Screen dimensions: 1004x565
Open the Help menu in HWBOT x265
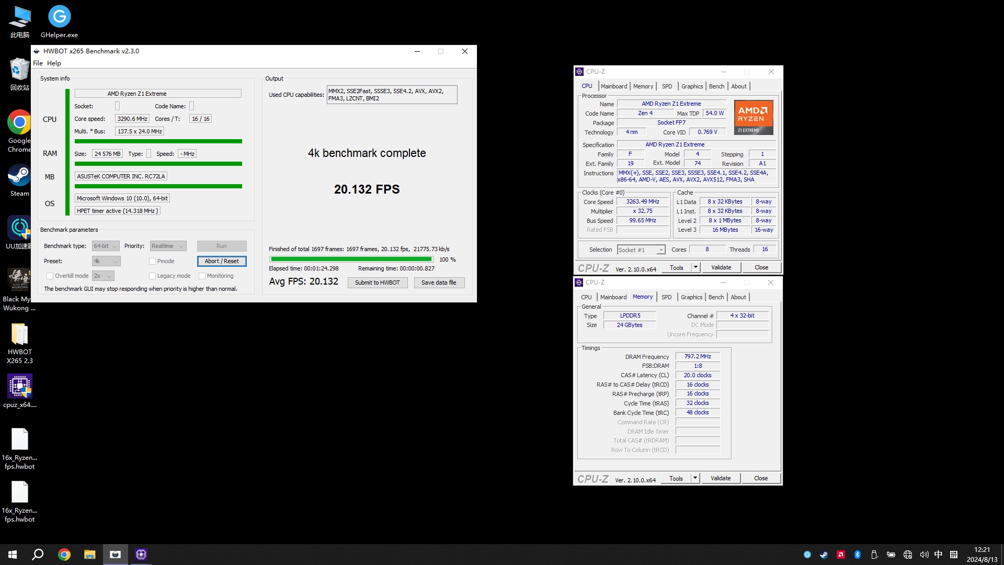tap(54, 63)
